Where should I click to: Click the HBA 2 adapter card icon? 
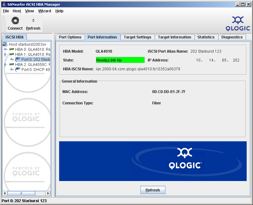click(11, 64)
